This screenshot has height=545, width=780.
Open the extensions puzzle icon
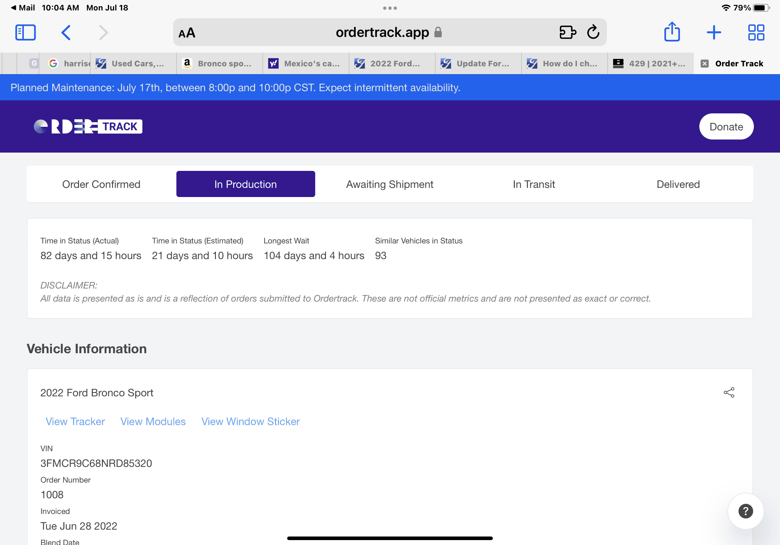[x=568, y=32]
